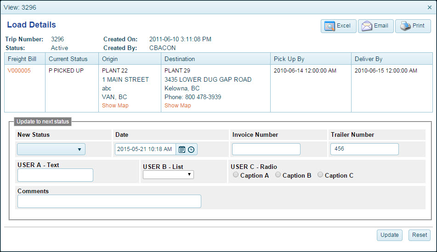Focus the USER A - Text field
This screenshot has width=437, height=252.
point(55,175)
